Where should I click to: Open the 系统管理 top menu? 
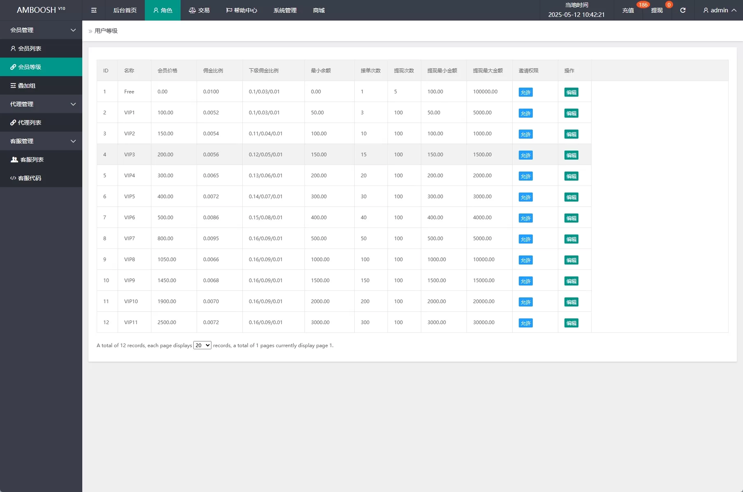(x=285, y=10)
